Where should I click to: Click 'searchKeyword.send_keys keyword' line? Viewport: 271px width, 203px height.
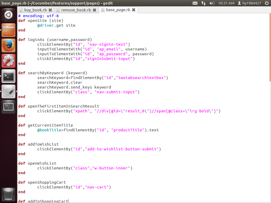(74, 87)
